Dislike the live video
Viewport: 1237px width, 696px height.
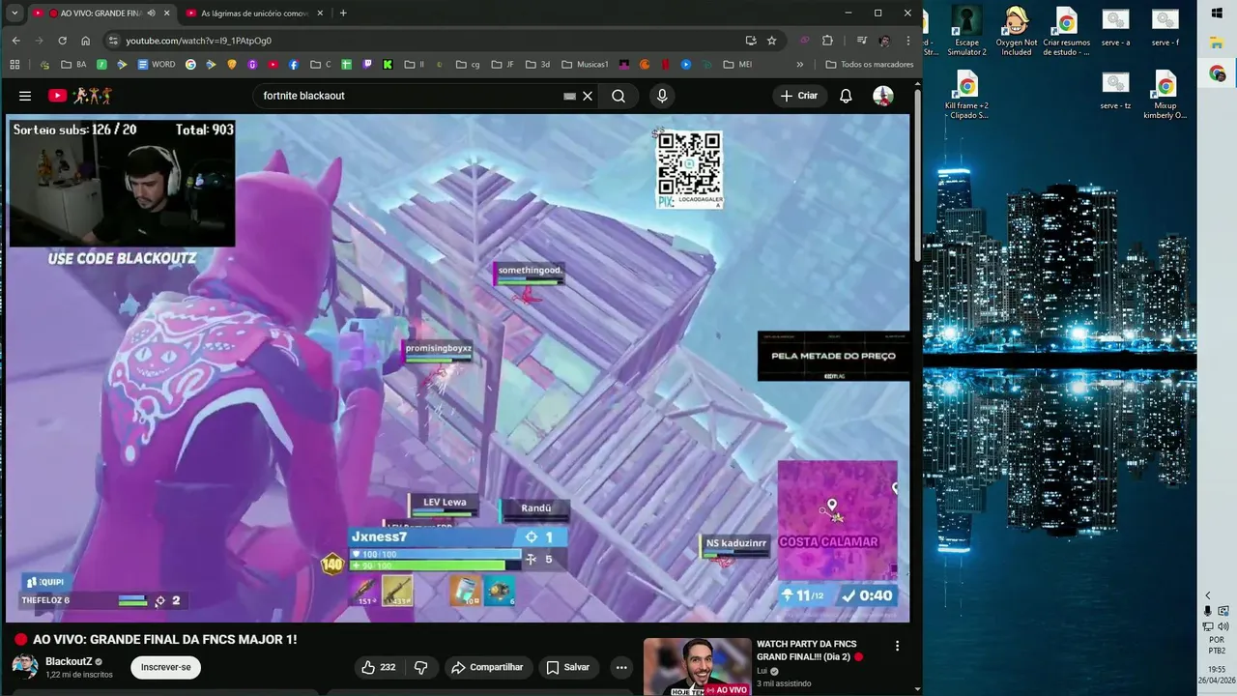[420, 667]
